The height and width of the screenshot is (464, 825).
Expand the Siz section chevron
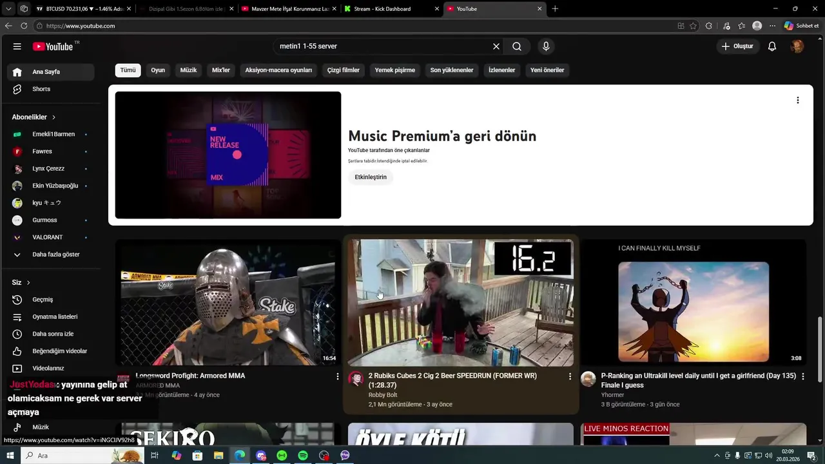click(x=28, y=283)
